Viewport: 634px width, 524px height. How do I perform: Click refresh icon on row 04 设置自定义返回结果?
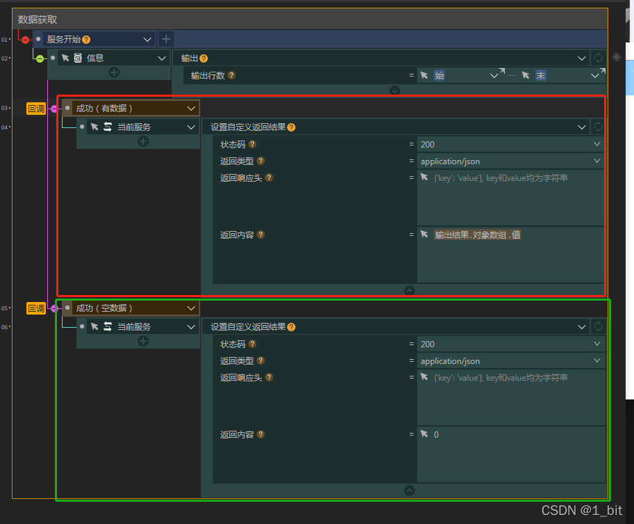coord(599,127)
